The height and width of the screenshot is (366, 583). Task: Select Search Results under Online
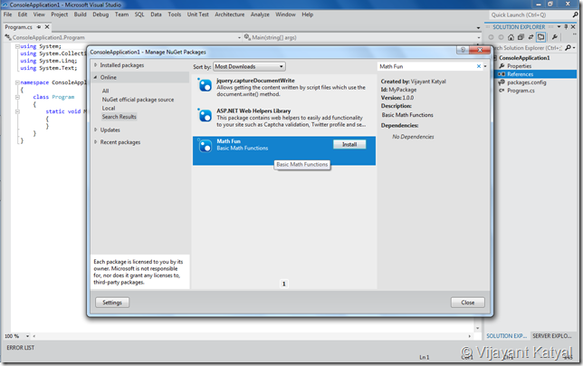click(119, 117)
